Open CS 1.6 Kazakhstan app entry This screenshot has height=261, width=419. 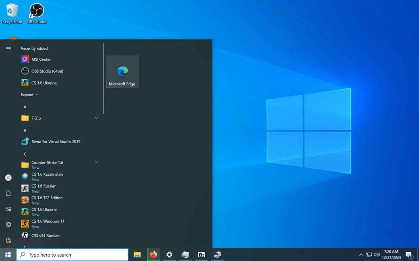[59, 177]
